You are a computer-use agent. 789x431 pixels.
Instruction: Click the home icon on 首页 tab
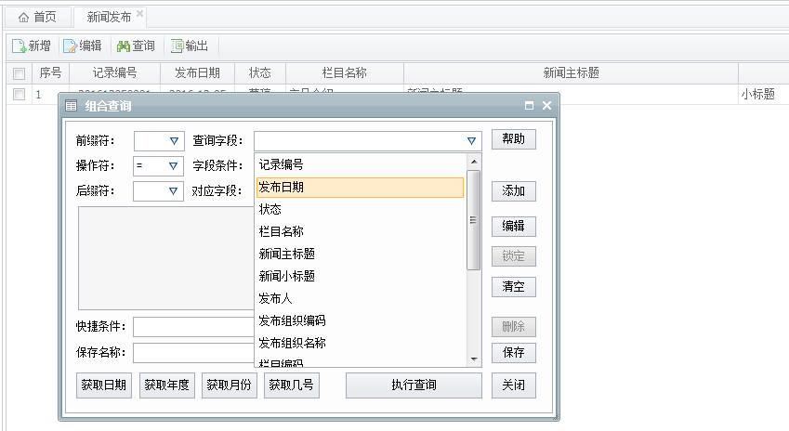(x=23, y=17)
